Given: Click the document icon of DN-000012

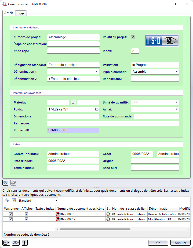Looking at the screenshot, I should tap(58, 219).
